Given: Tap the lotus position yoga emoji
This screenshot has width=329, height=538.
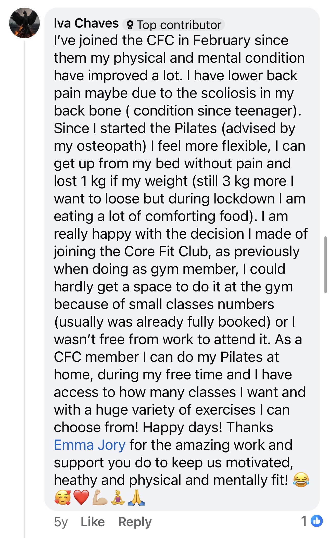Looking at the screenshot, I should point(118,497).
